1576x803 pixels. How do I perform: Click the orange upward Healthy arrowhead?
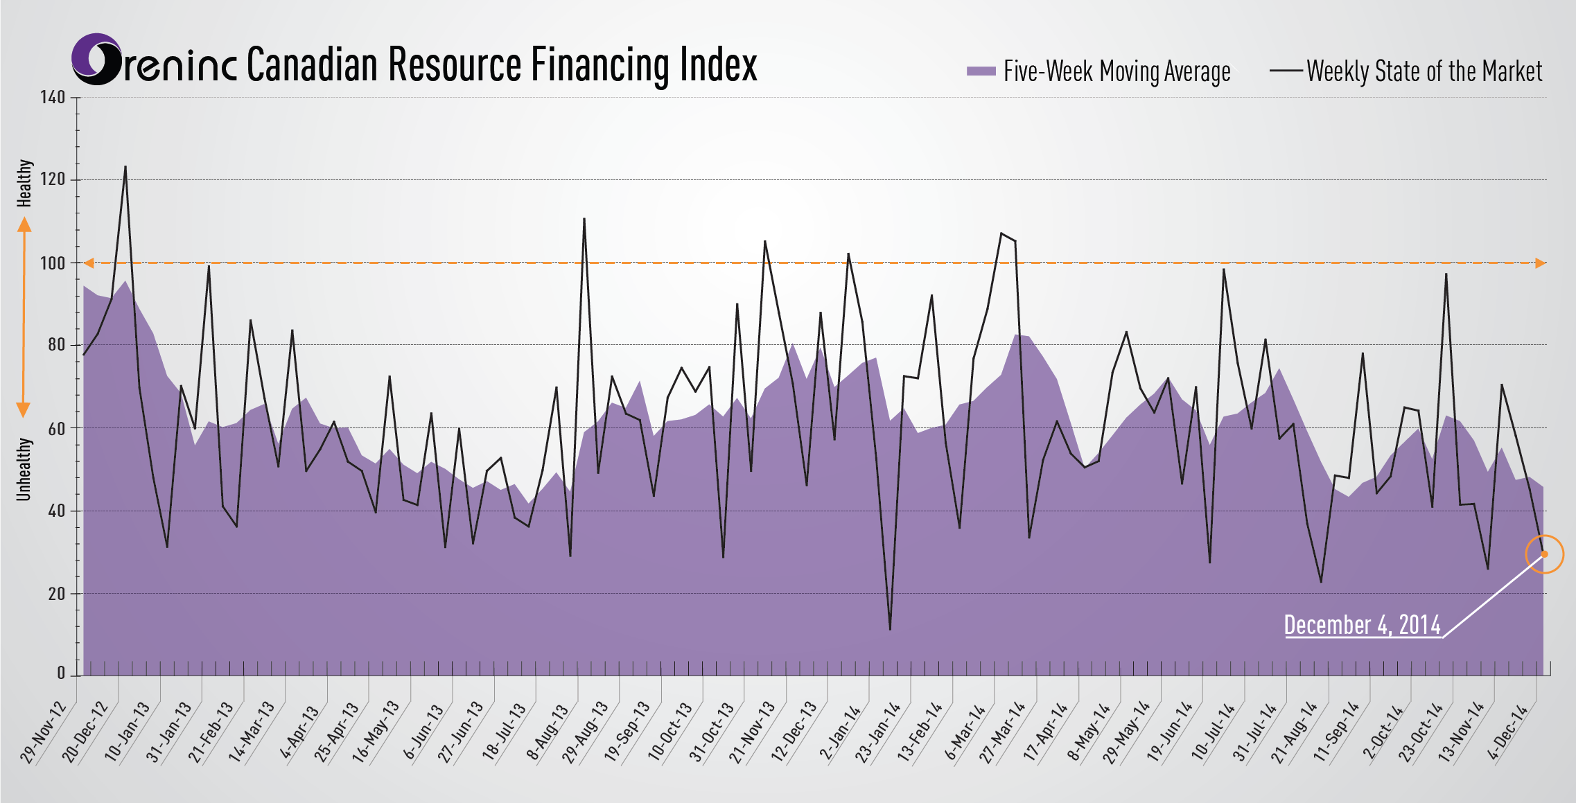24,224
